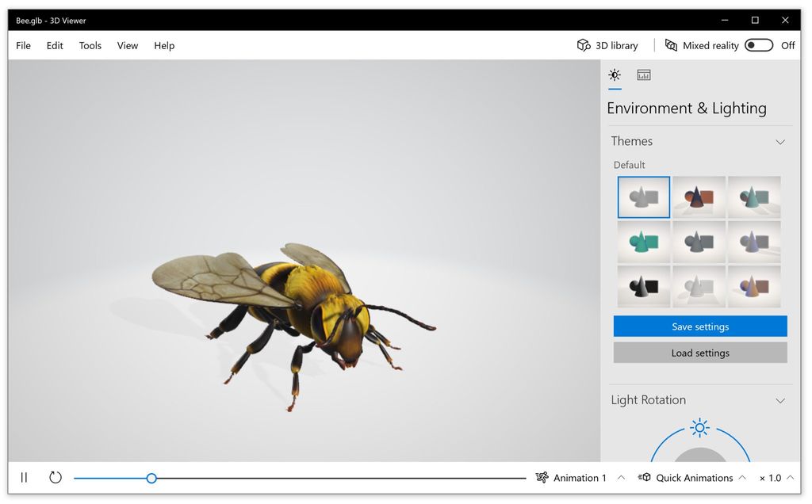Pause the playing animation
812x504 pixels.
point(24,477)
